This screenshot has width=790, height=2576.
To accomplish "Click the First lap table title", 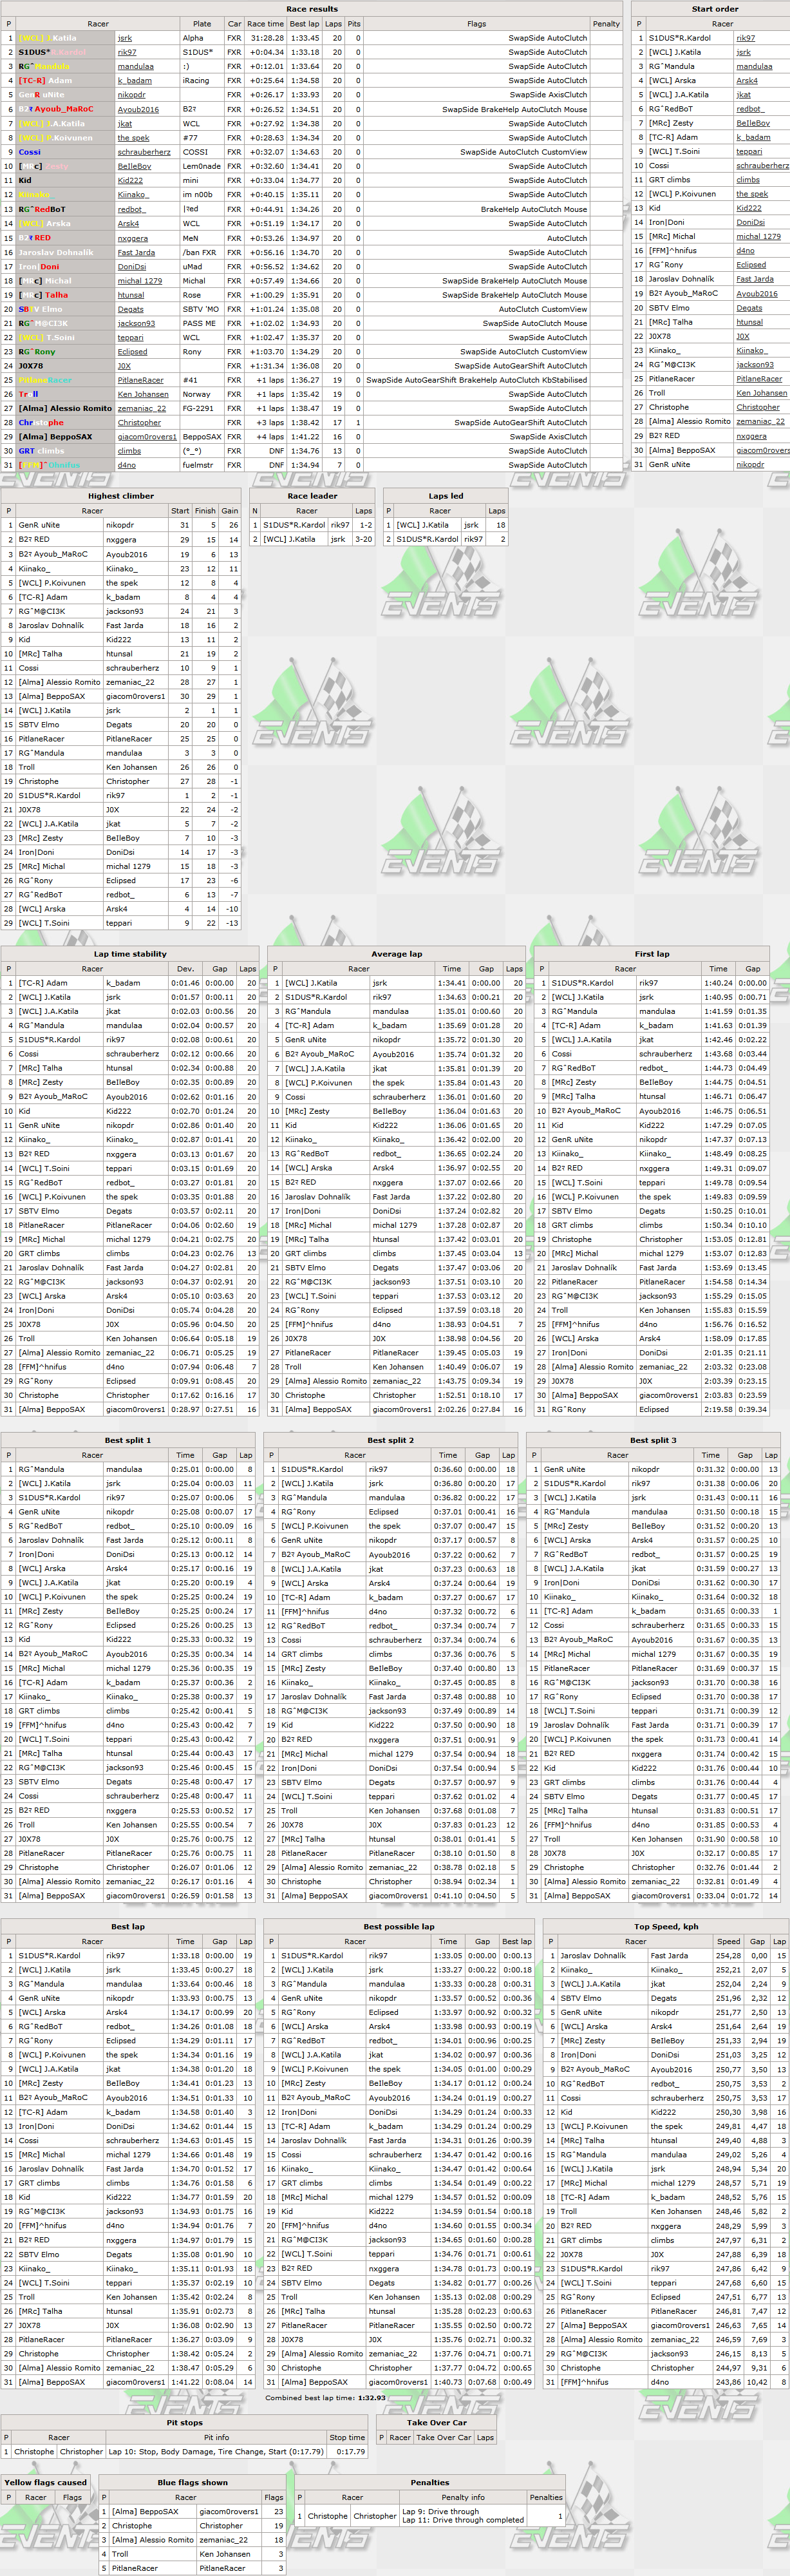I will 652,954.
